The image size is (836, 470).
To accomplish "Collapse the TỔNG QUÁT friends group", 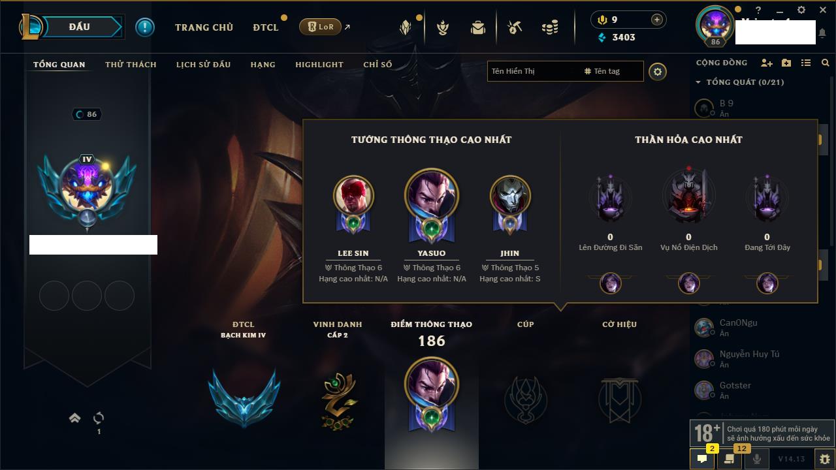I will tap(698, 82).
